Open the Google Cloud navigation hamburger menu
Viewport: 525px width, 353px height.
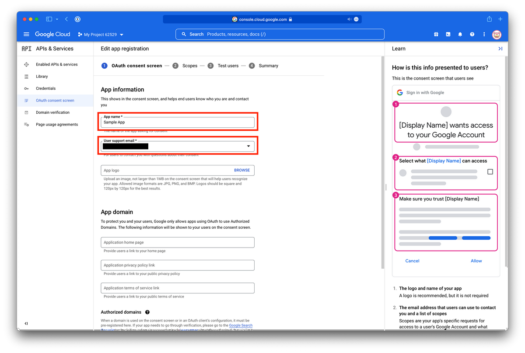click(x=26, y=34)
